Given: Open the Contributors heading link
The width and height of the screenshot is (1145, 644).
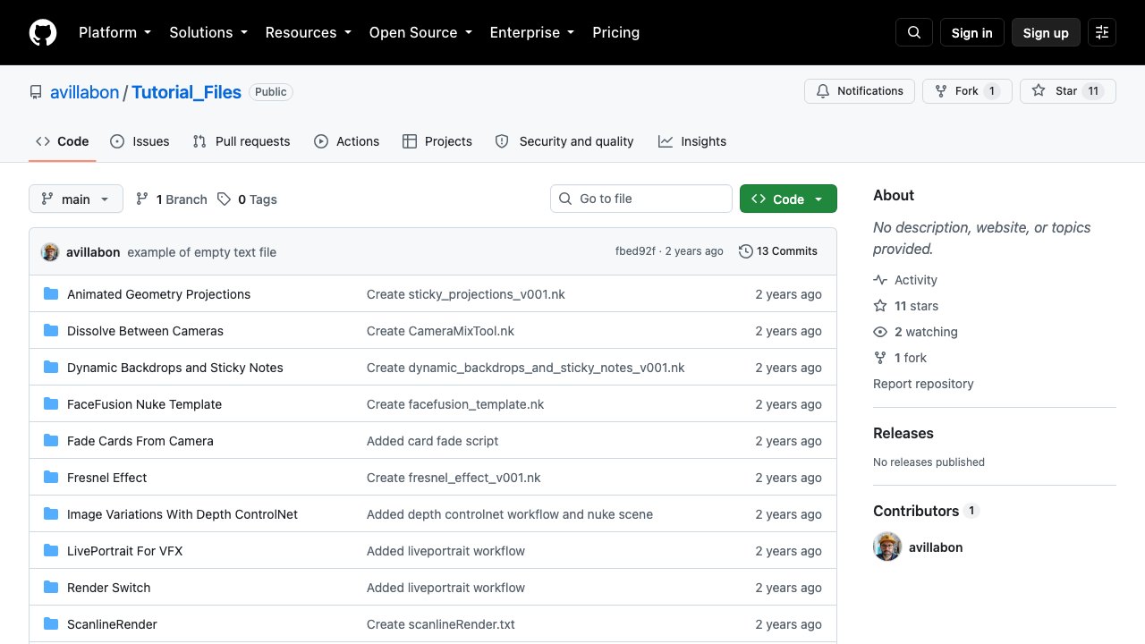Looking at the screenshot, I should point(927,511).
